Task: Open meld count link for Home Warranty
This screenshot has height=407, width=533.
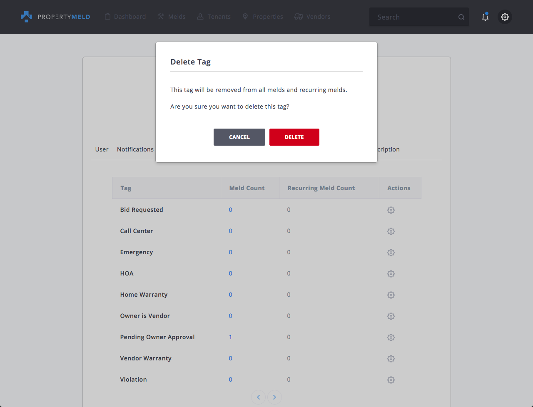Action: click(230, 295)
